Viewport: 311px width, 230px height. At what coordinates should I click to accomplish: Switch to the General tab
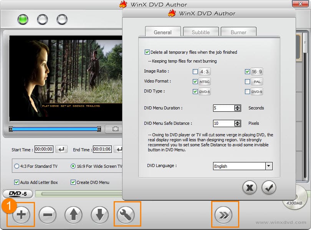click(x=163, y=32)
